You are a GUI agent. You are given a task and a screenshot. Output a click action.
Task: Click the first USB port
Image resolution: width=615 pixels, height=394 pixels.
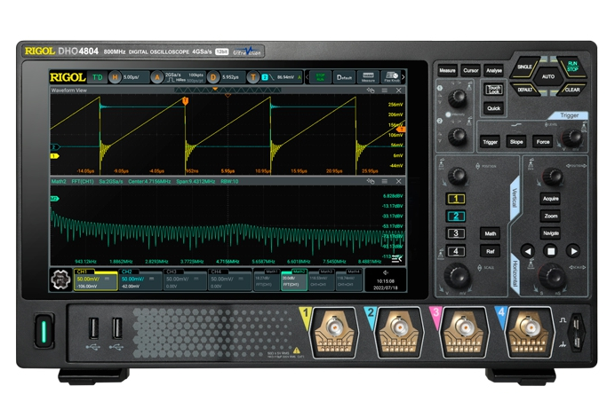[x=93, y=327]
